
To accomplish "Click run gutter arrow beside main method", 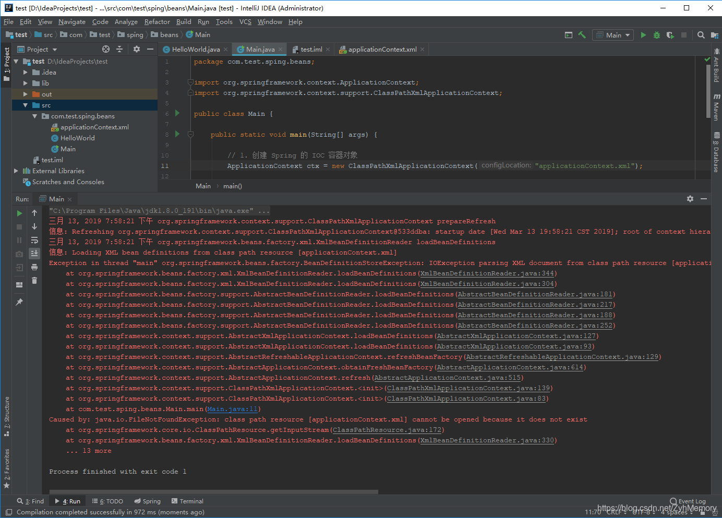I will click(x=177, y=134).
